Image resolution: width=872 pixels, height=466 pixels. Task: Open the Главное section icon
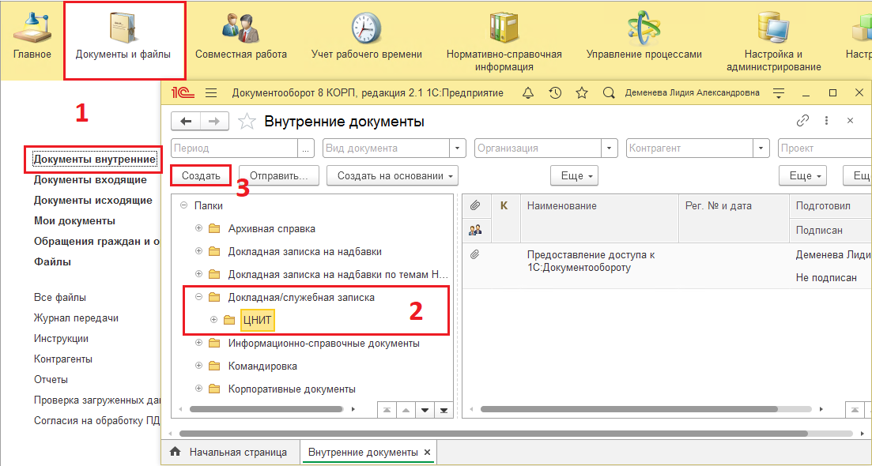click(x=32, y=28)
